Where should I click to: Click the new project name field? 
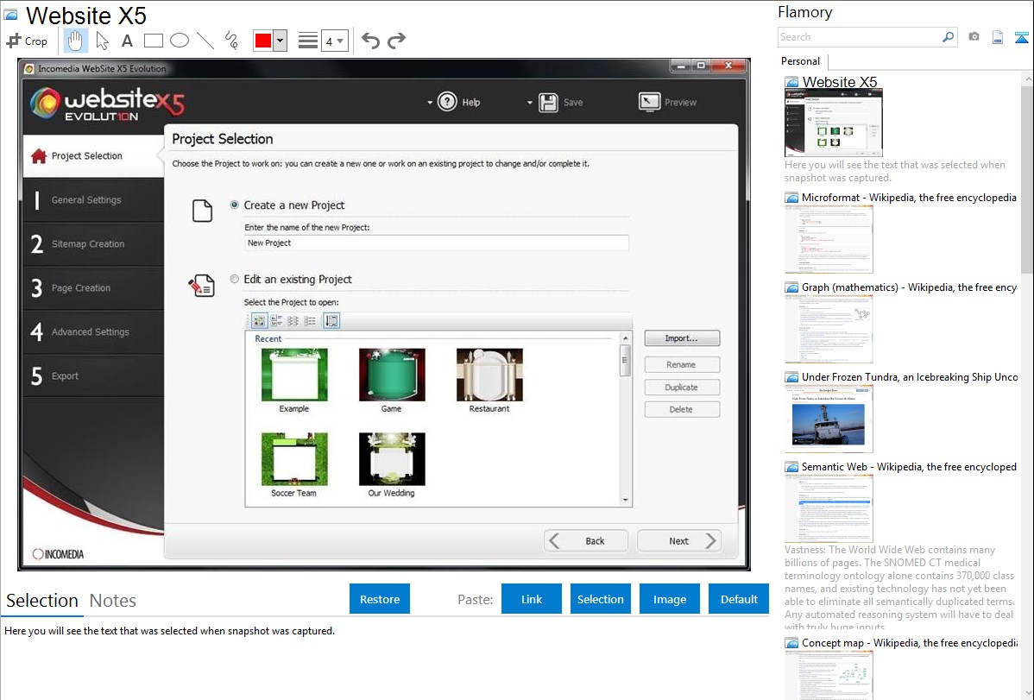coord(436,243)
